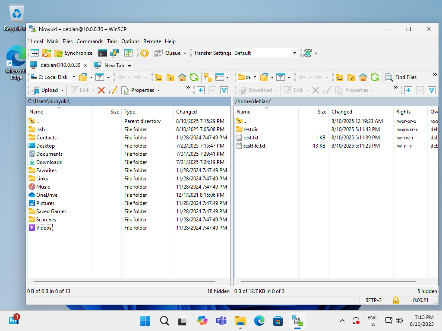
Task: Refresh the remote directory panel
Action: (x=375, y=77)
